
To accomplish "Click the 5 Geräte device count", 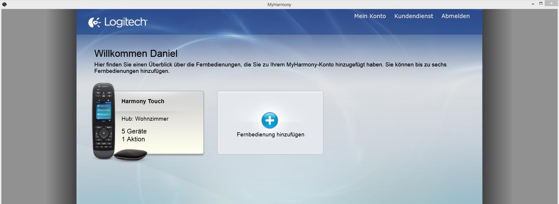I will (134, 131).
